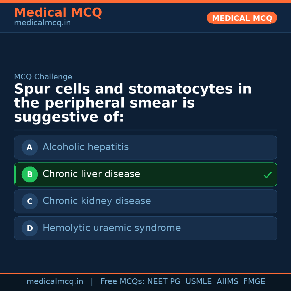Open medicalmcq.in link in the footer
The height and width of the screenshot is (291, 291).
(55, 282)
